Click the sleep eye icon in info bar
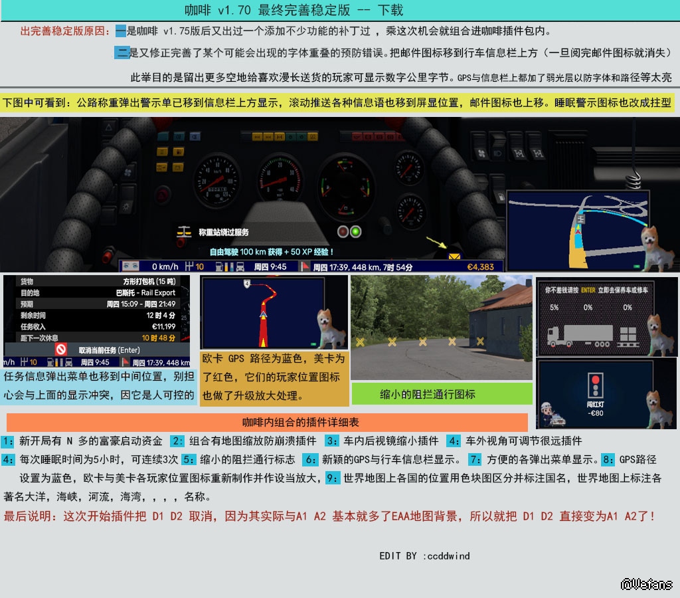The image size is (680, 598). pyautogui.click(x=131, y=266)
